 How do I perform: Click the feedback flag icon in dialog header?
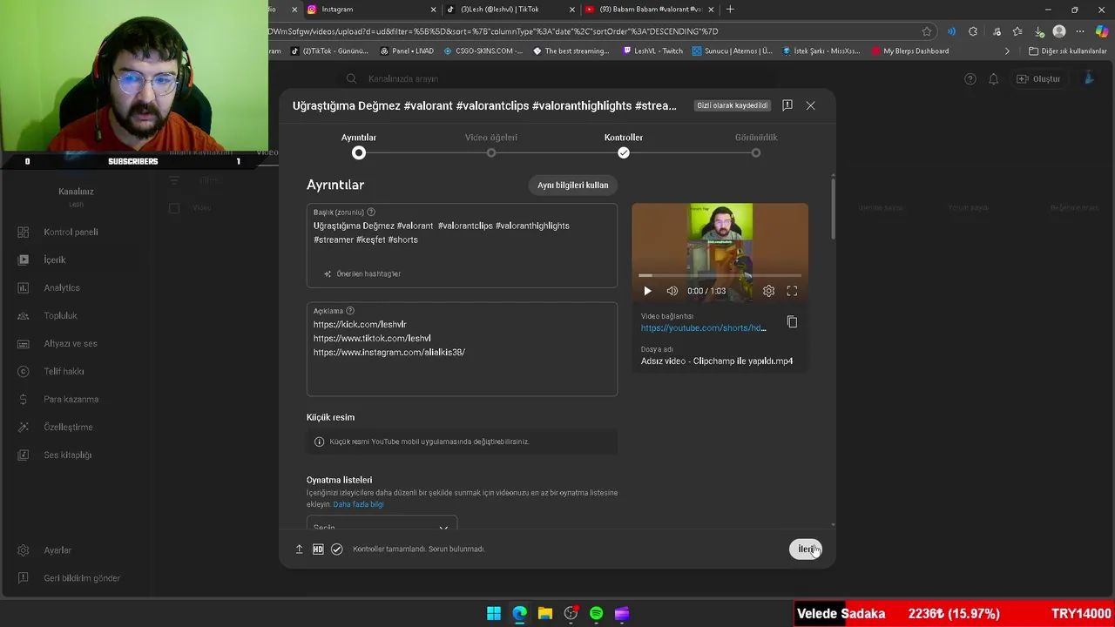point(787,105)
